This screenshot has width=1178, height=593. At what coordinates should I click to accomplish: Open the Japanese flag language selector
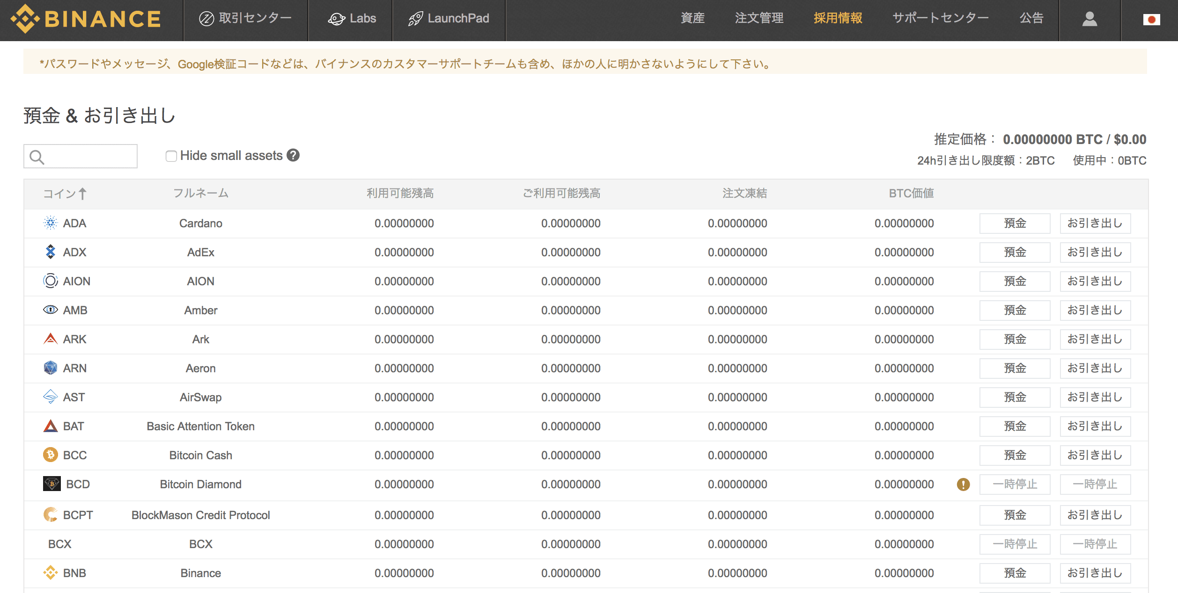1151,20
